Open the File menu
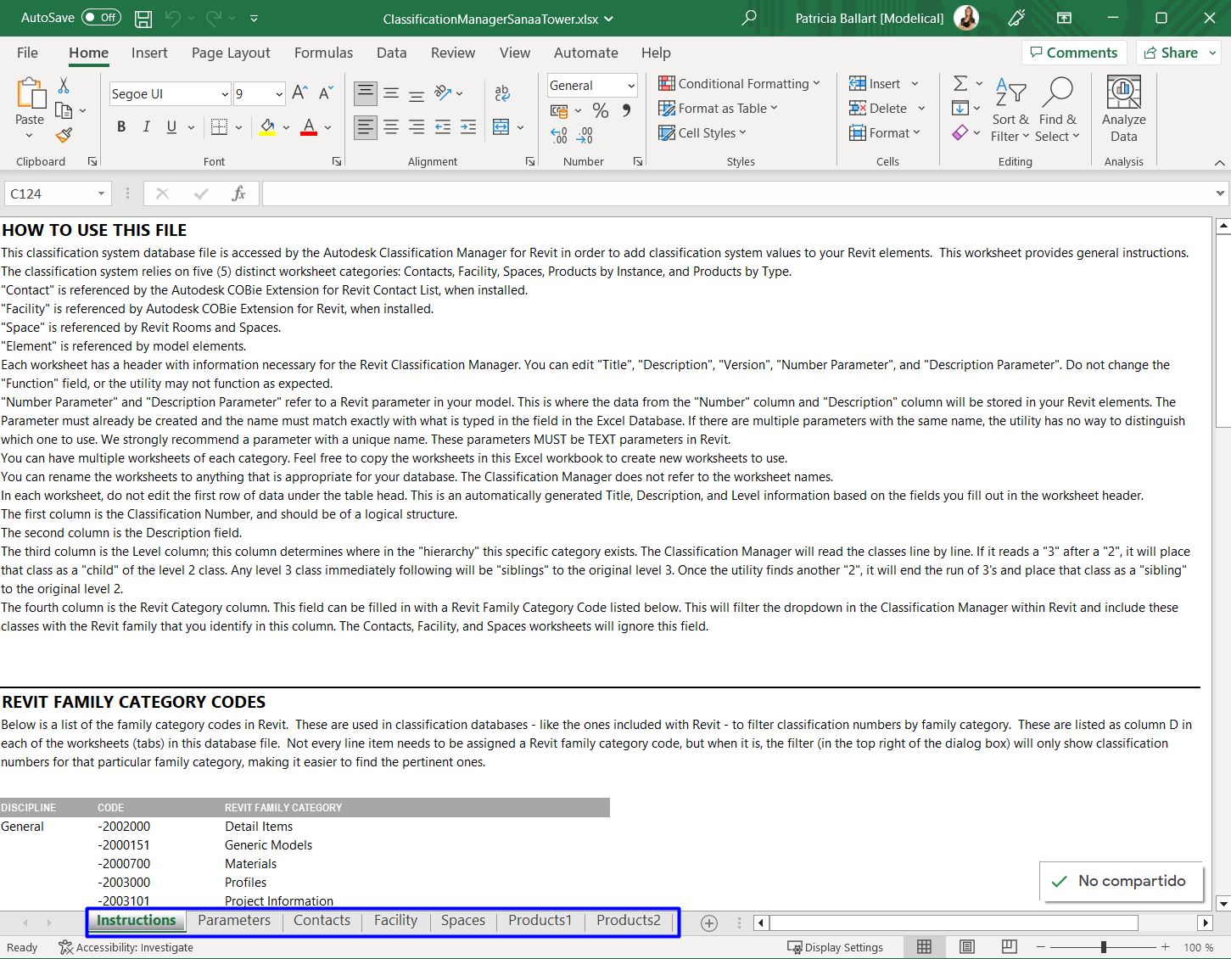The height and width of the screenshot is (959, 1231). point(27,53)
